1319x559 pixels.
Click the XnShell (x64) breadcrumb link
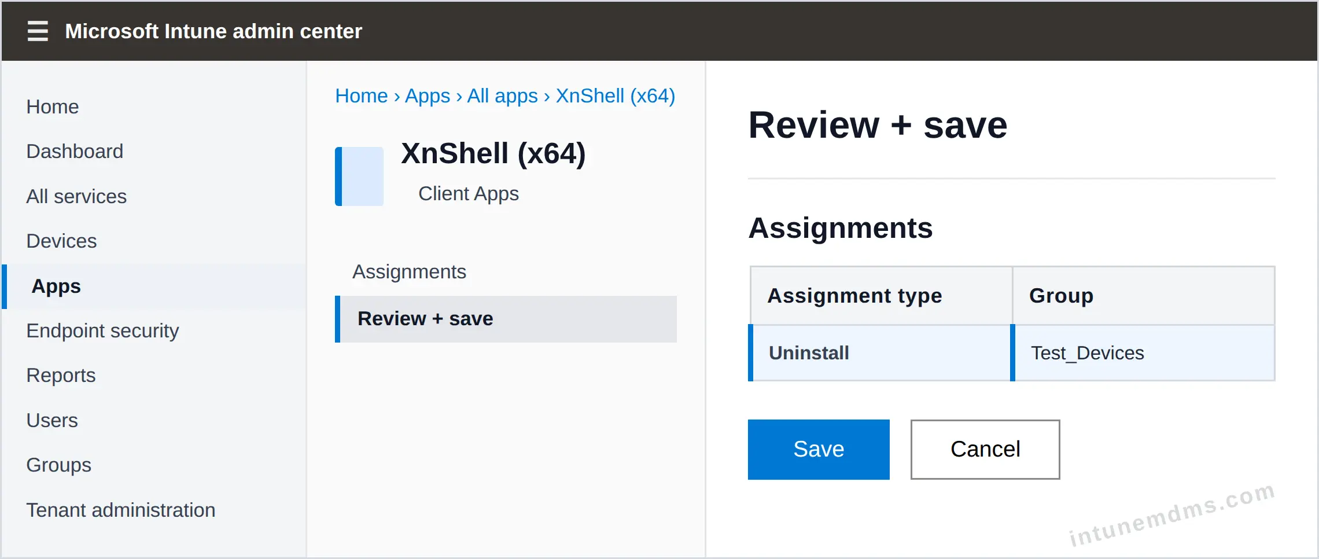coord(616,96)
